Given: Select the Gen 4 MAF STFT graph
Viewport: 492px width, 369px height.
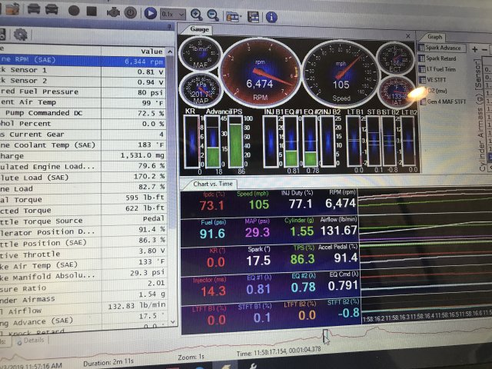Looking at the screenshot, I should [443, 101].
